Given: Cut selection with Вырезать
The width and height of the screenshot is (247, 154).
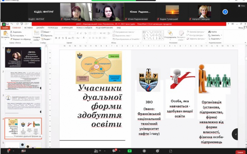Looking at the screenshot, I should coord(16,32).
